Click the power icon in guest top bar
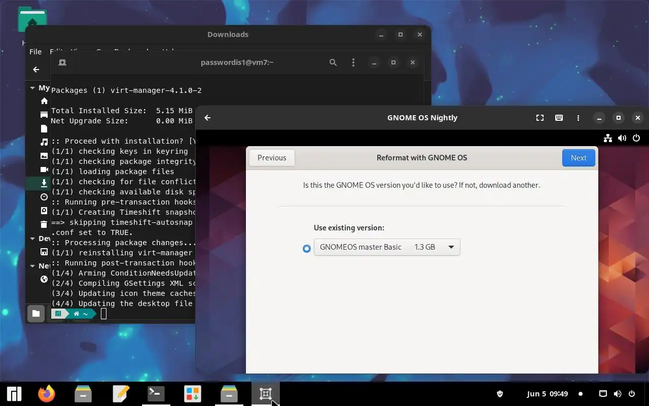Viewport: 649px width, 406px height. [636, 138]
